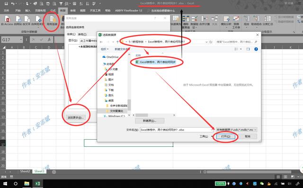Select 桌面 (Desktop) in navigation pane

click(109, 100)
